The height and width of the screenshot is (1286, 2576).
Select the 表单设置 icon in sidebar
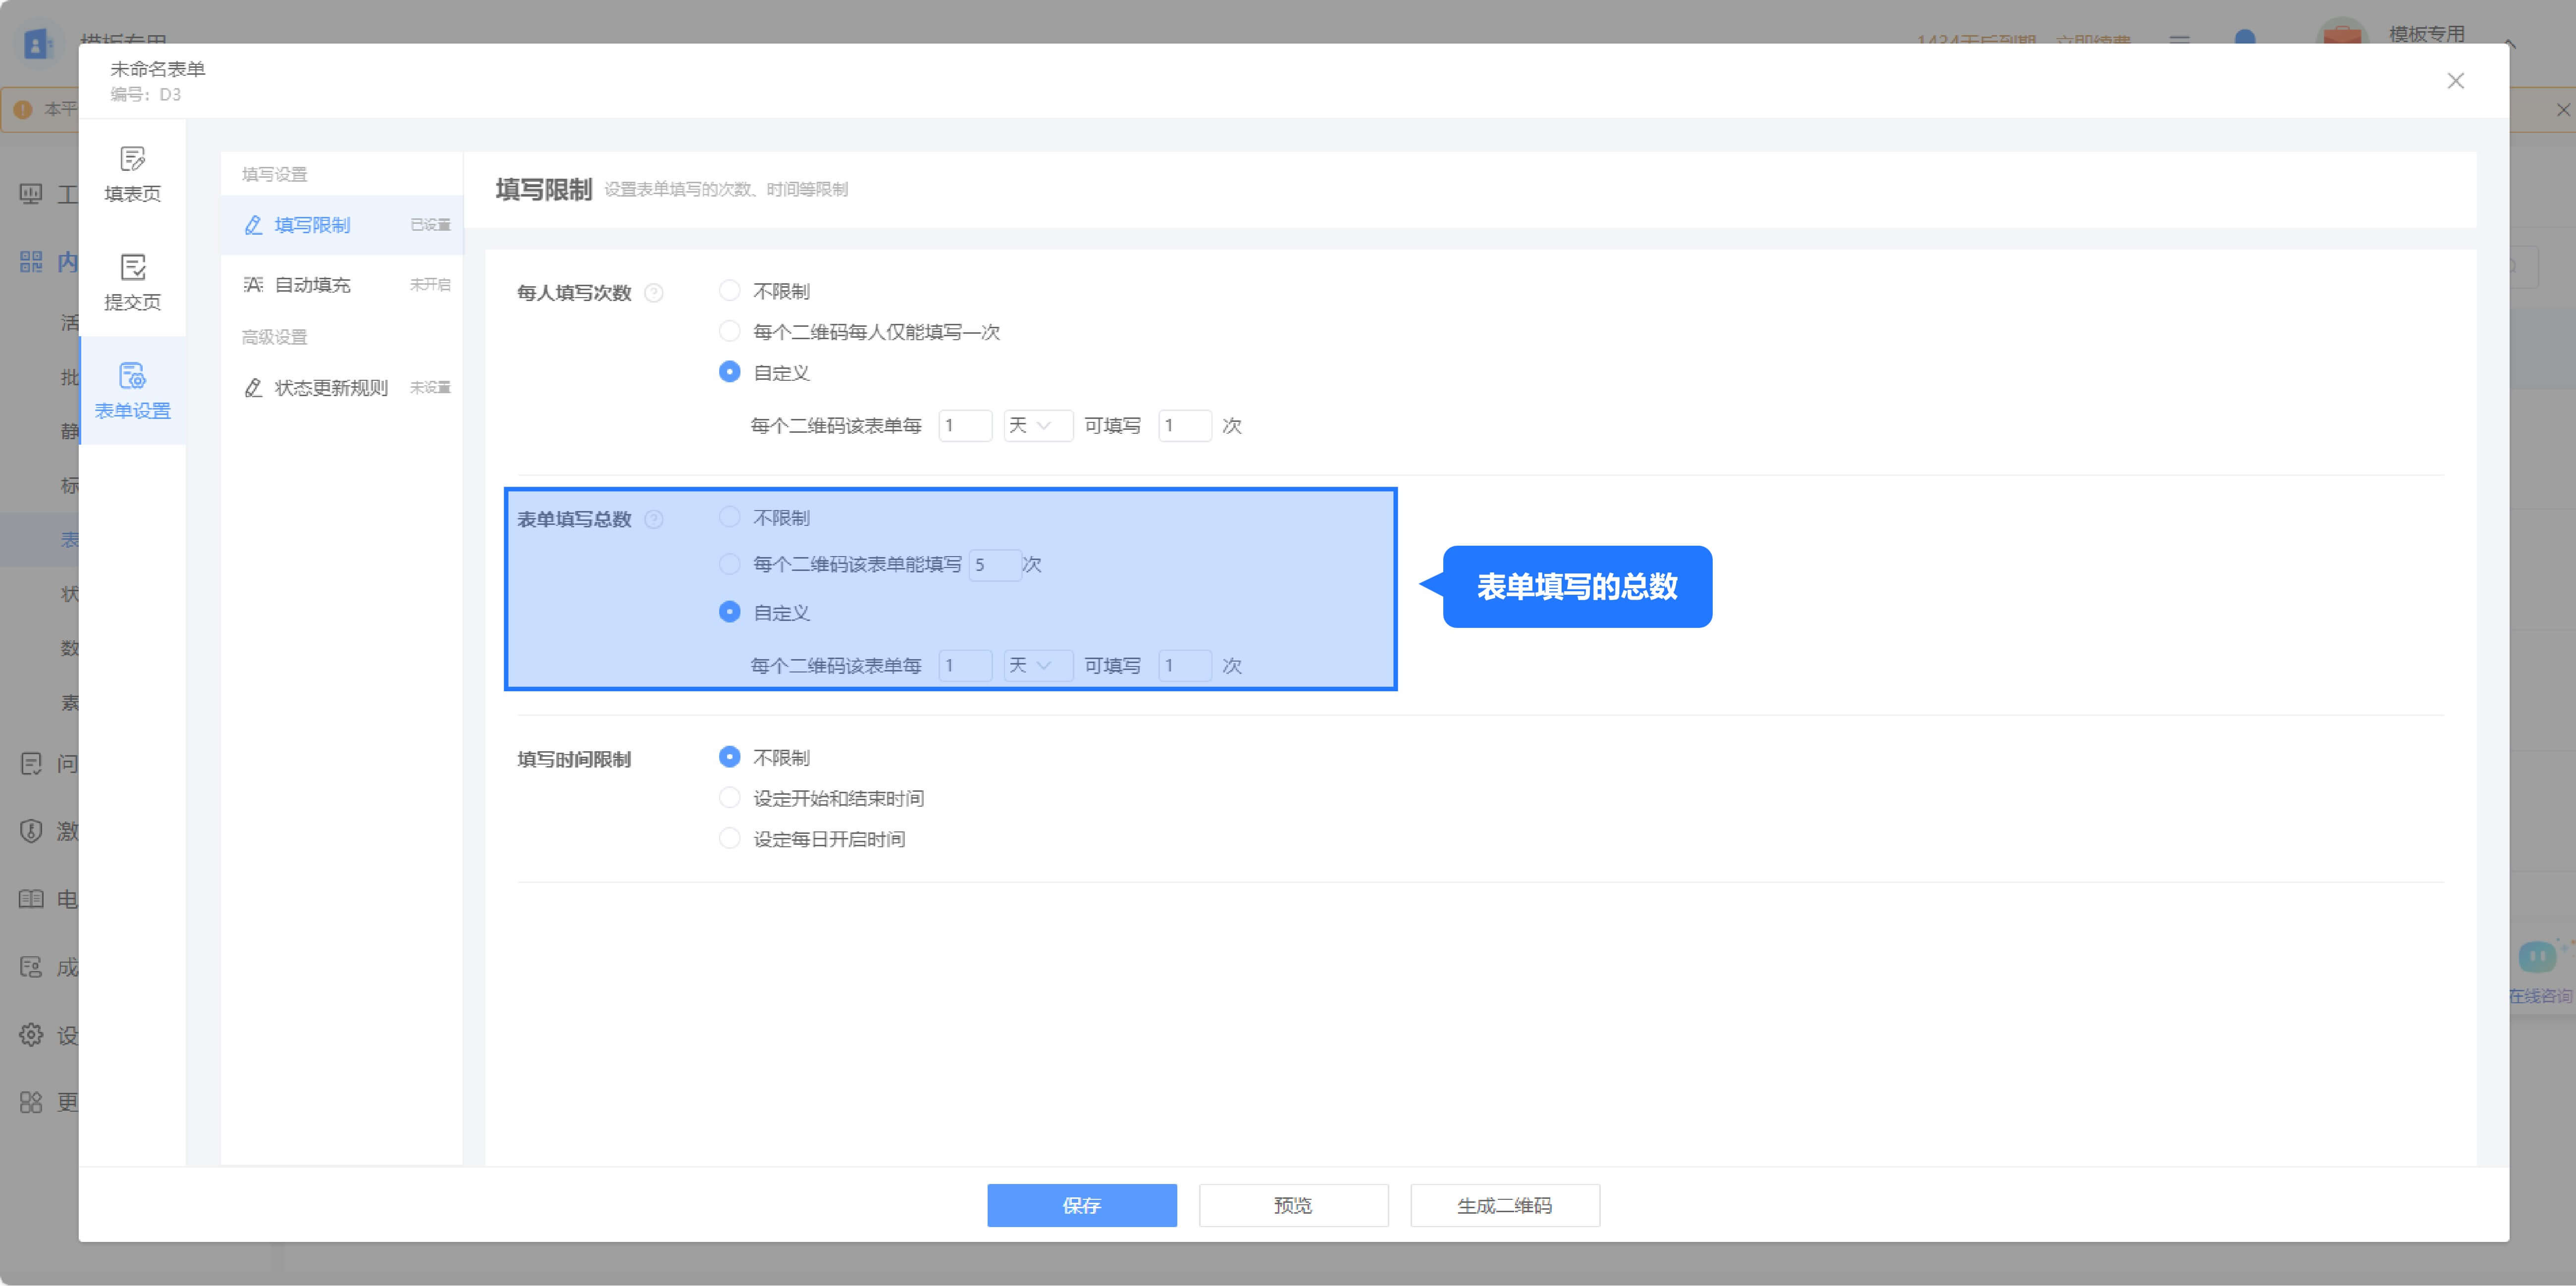[x=132, y=377]
